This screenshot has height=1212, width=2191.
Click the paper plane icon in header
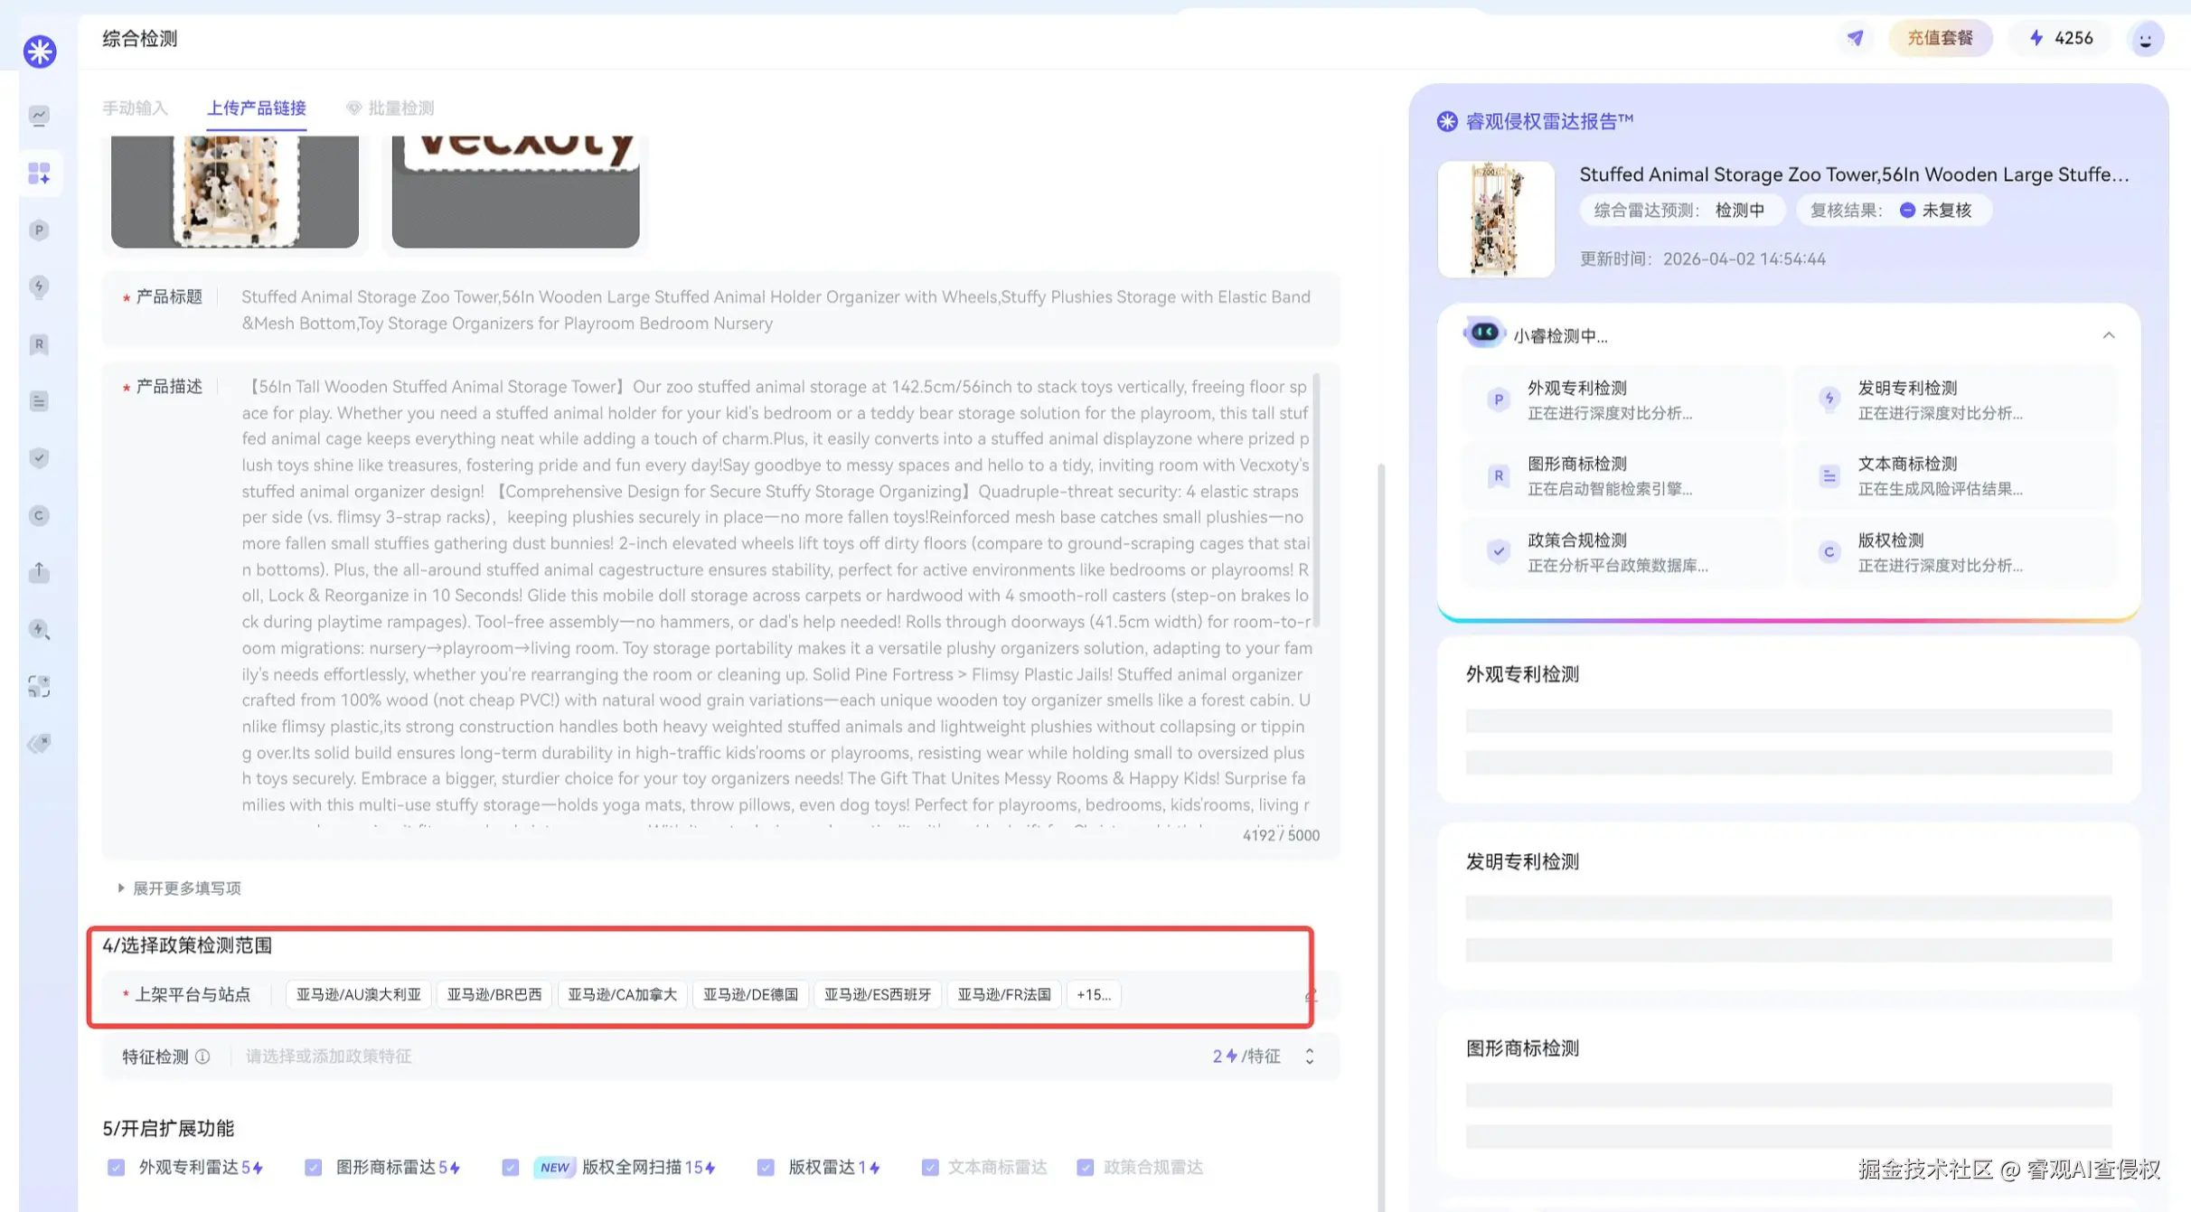tap(1855, 38)
